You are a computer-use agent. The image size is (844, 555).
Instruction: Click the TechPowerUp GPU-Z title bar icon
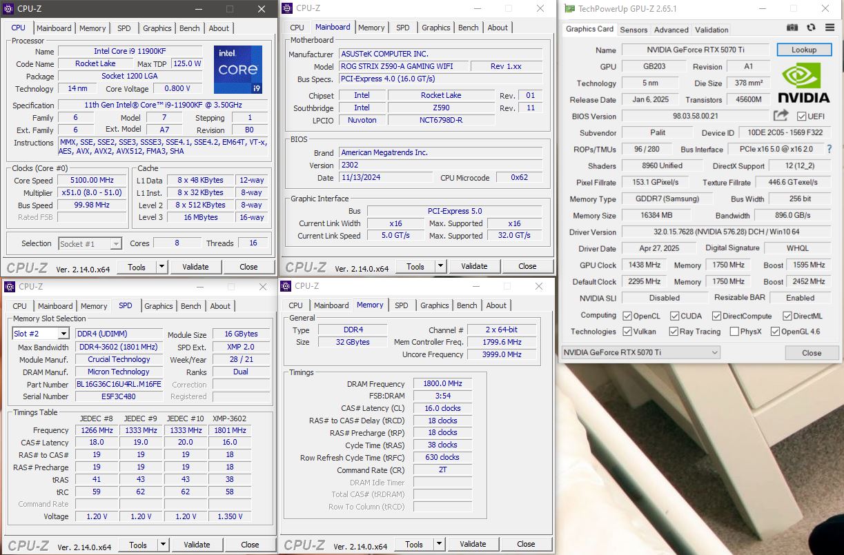569,9
